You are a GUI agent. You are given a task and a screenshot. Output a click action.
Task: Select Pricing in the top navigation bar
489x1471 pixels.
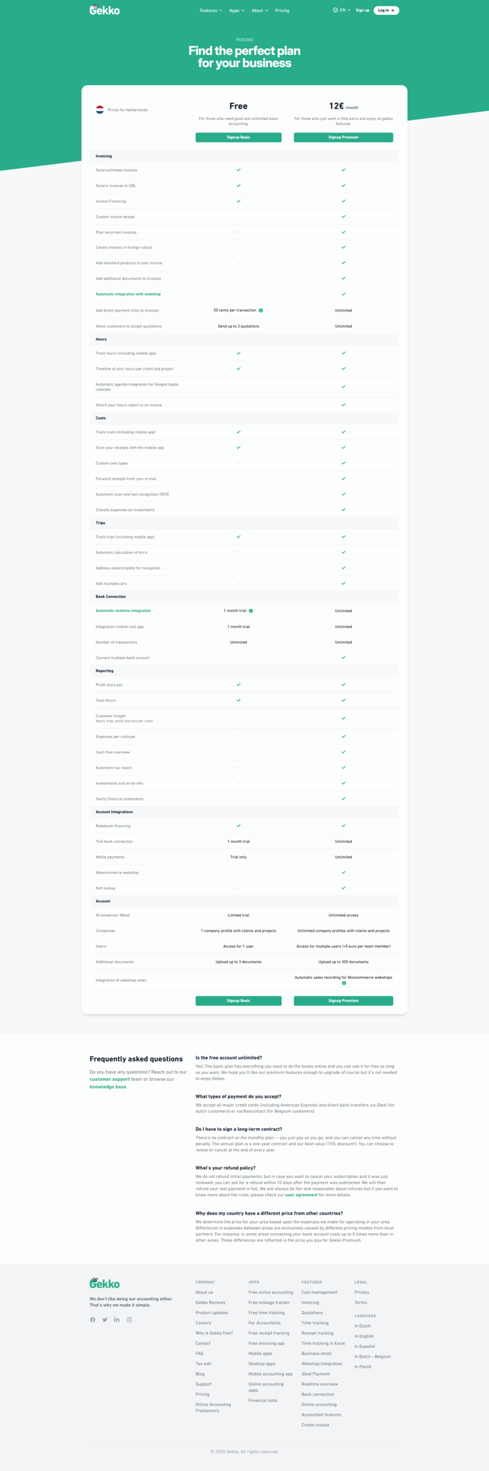coord(282,10)
